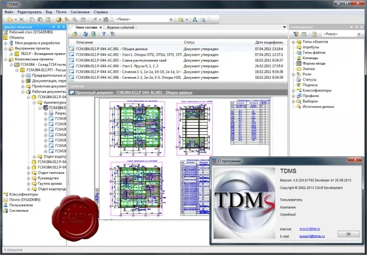The width and height of the screenshot is (367, 255).
Task: Click the folder search icon after search box
Action: coord(181,20)
